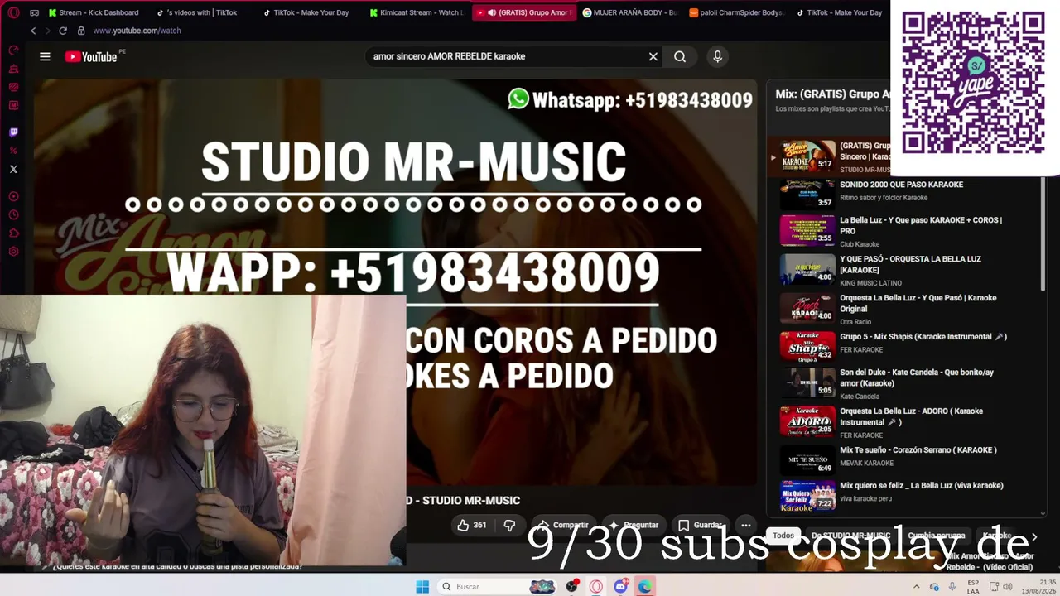Click the like count 361
The height and width of the screenshot is (596, 1060).
(479, 525)
